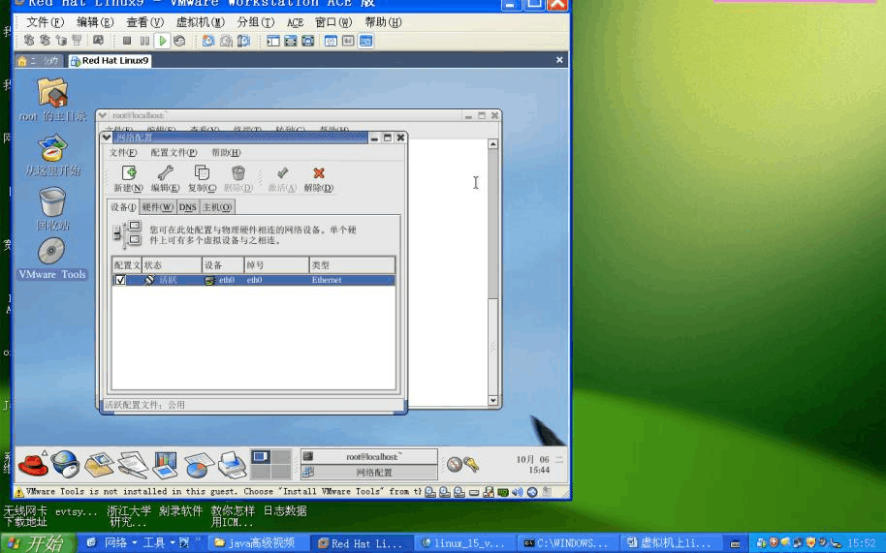Open network config 帮助(H) menu
Image resolution: width=886 pixels, height=553 pixels.
[226, 152]
